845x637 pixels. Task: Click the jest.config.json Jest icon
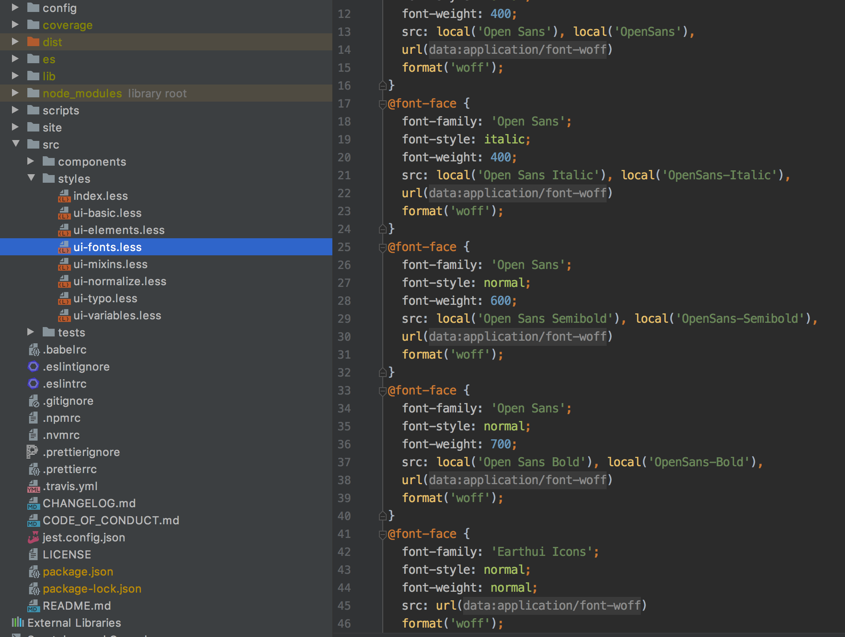point(33,537)
